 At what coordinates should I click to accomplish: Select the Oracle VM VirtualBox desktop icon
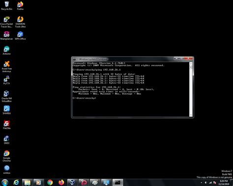[x=6, y=96]
